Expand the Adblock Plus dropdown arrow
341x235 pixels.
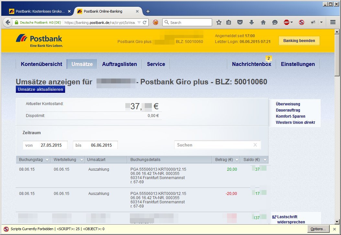[x=292, y=22]
